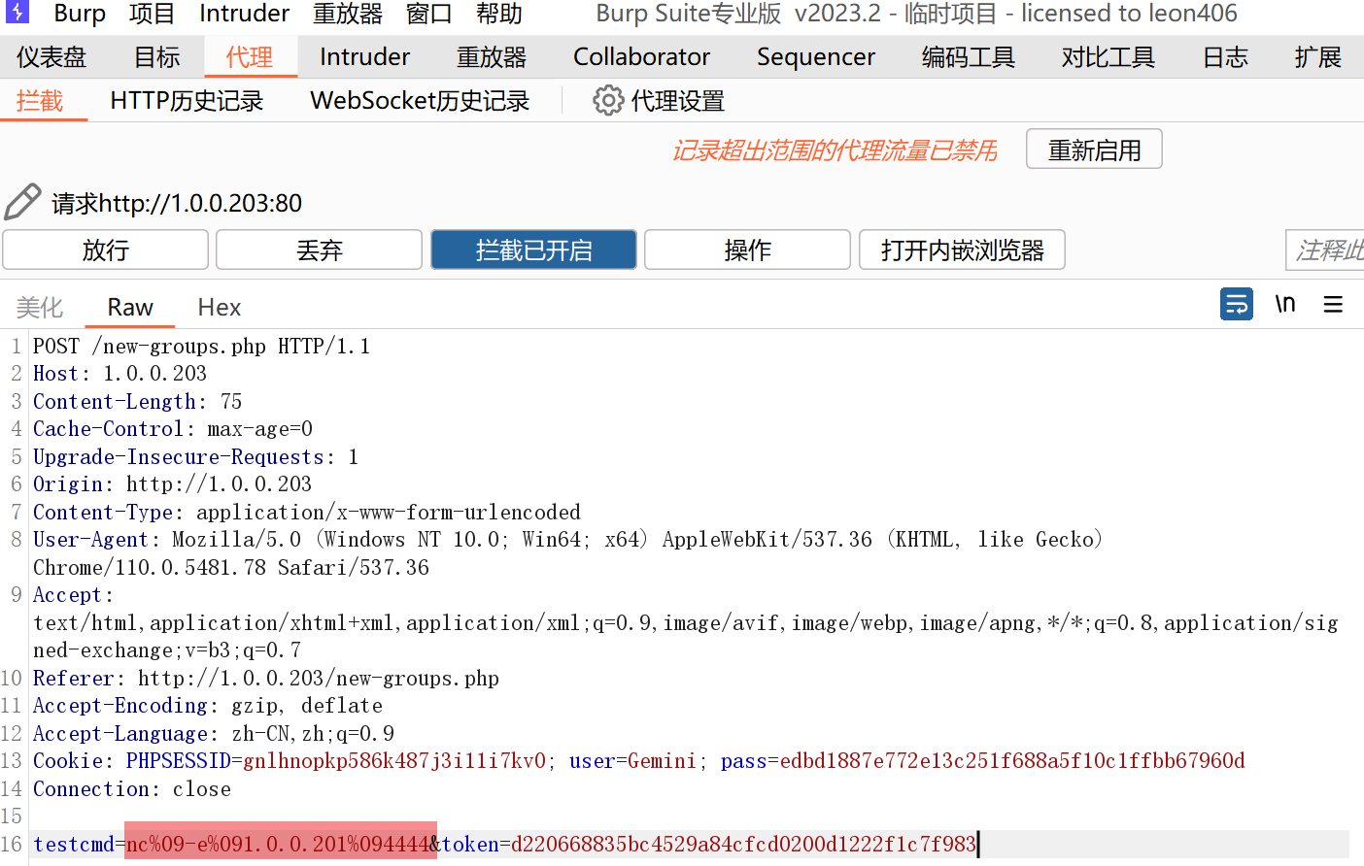Click the Origin header line
This screenshot has width=1364, height=866.
pyautogui.click(x=172, y=484)
